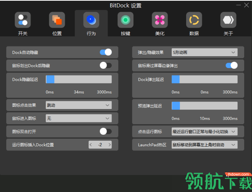This screenshot has height=192, width=252.
Task: Open the LaunchPad热区 dropdown
Action: click(x=204, y=145)
